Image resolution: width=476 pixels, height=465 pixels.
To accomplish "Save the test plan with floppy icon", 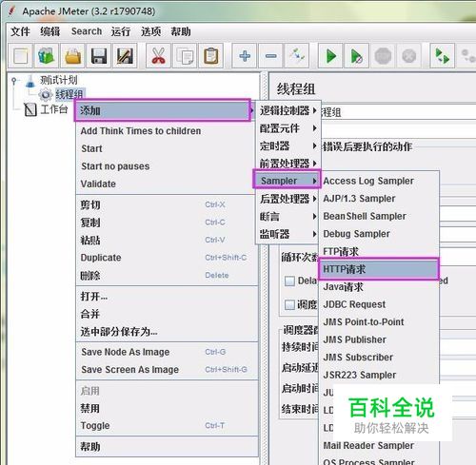I will pyautogui.click(x=99, y=56).
